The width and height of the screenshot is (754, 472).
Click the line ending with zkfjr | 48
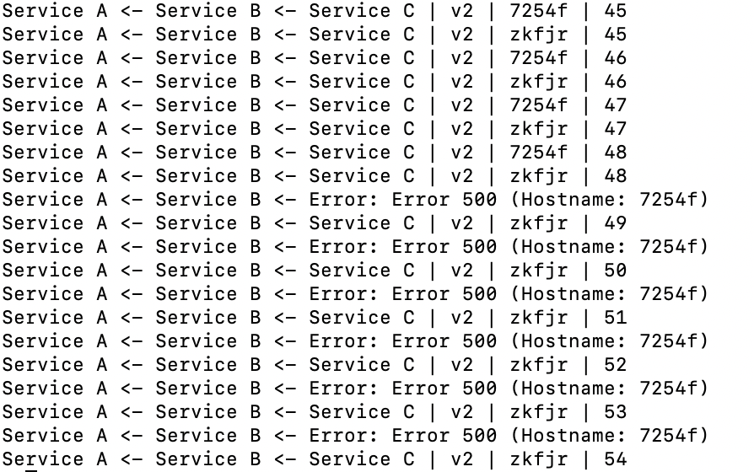315,175
